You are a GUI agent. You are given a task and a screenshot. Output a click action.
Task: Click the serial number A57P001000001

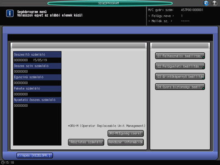192,10
